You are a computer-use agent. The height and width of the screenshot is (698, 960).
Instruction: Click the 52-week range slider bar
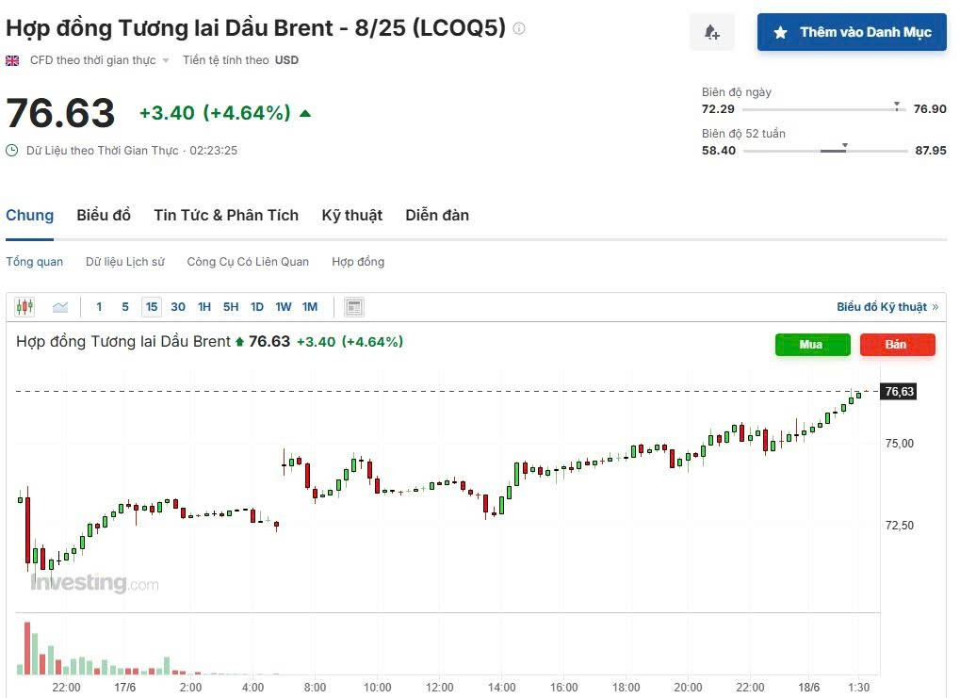pyautogui.click(x=823, y=151)
